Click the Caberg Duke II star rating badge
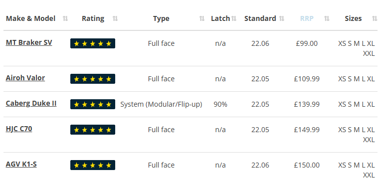386x186 pixels. tap(93, 104)
